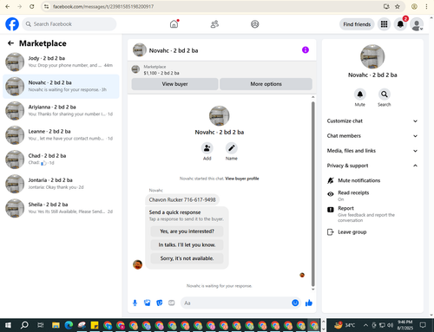Open Chad - 2 bd 2 ba conversation
Viewport: 434px width, 332px height.
point(61,159)
